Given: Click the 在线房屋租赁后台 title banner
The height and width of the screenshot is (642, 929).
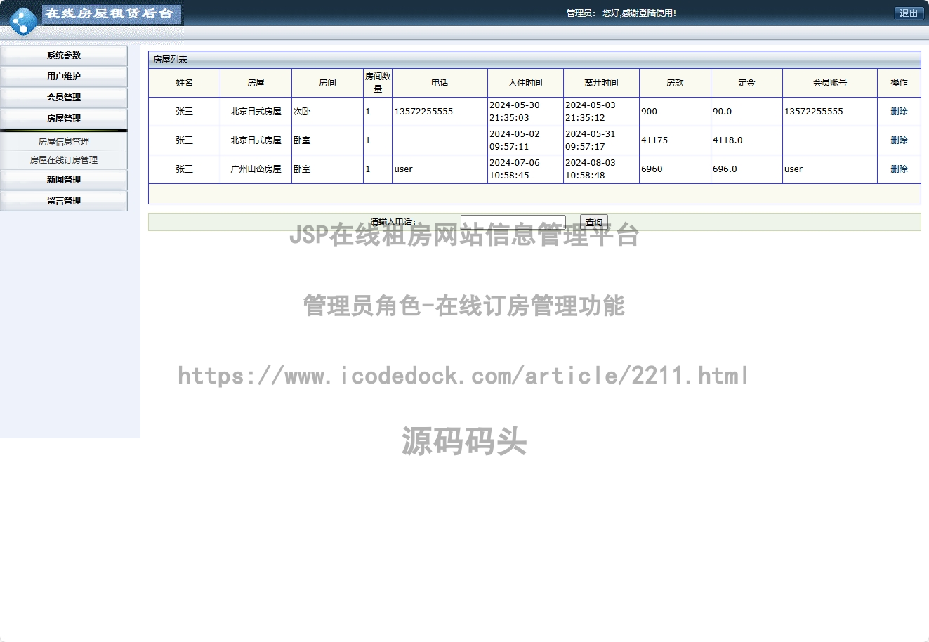Looking at the screenshot, I should (111, 14).
